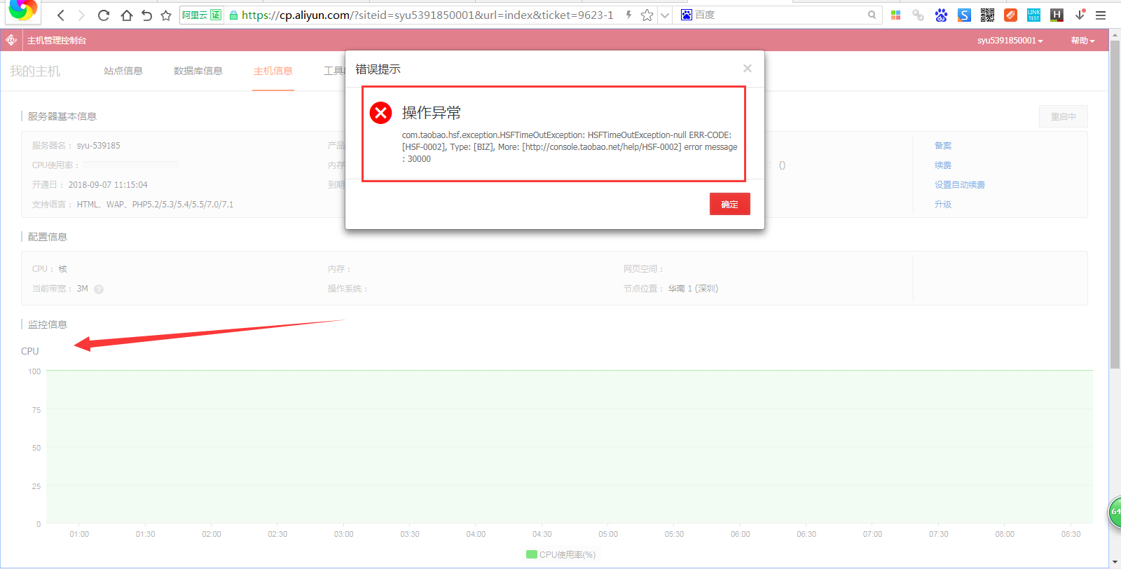Image resolution: width=1121 pixels, height=569 pixels.
Task: Open the browser hamburger menu
Action: pos(1101,15)
